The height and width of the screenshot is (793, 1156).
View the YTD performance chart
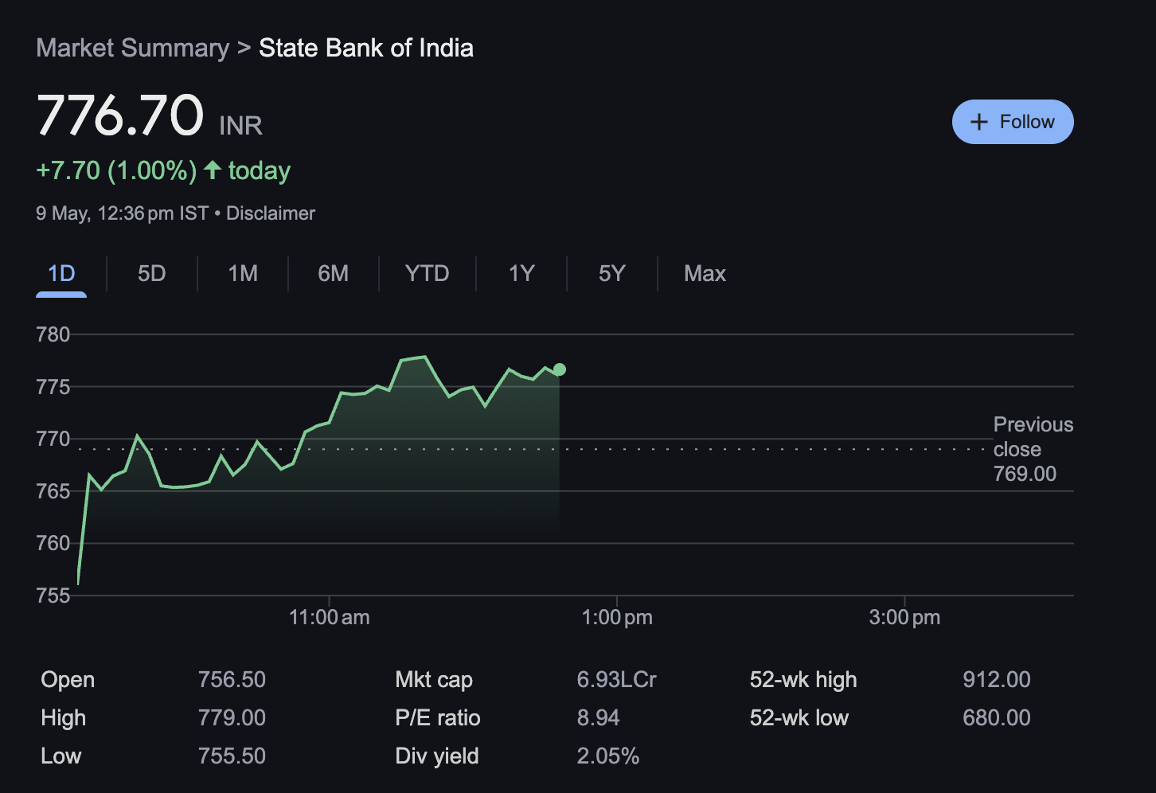coord(427,273)
